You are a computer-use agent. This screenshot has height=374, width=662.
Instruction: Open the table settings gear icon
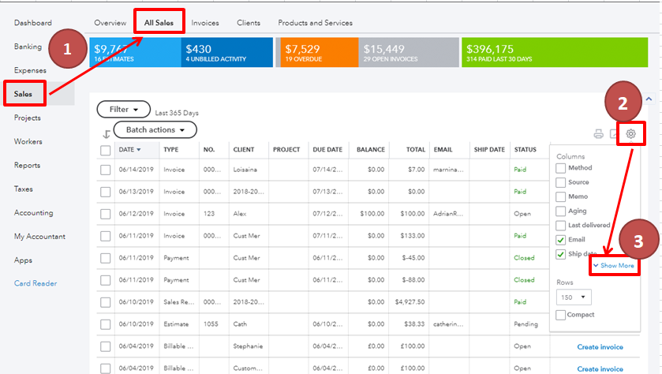pos(630,134)
